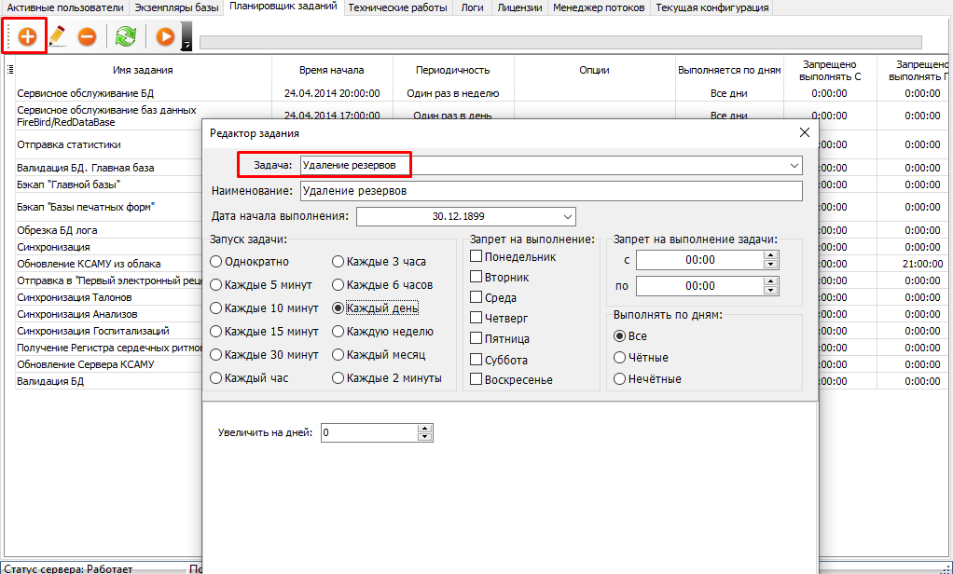
Task: Click into the Наименование text field
Action: tap(551, 191)
